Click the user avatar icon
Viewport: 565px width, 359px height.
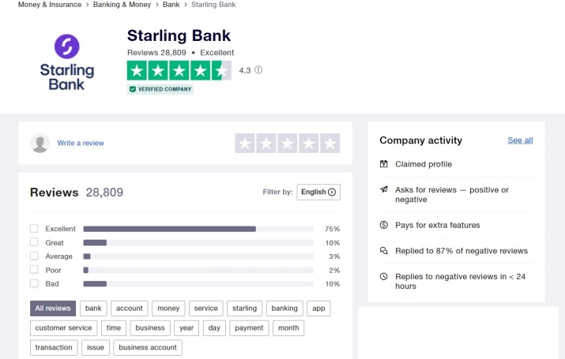(40, 143)
